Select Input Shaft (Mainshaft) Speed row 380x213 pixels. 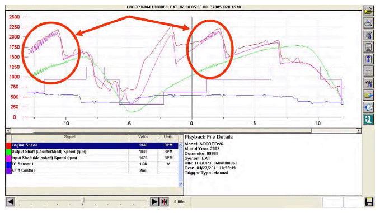pos(92,158)
